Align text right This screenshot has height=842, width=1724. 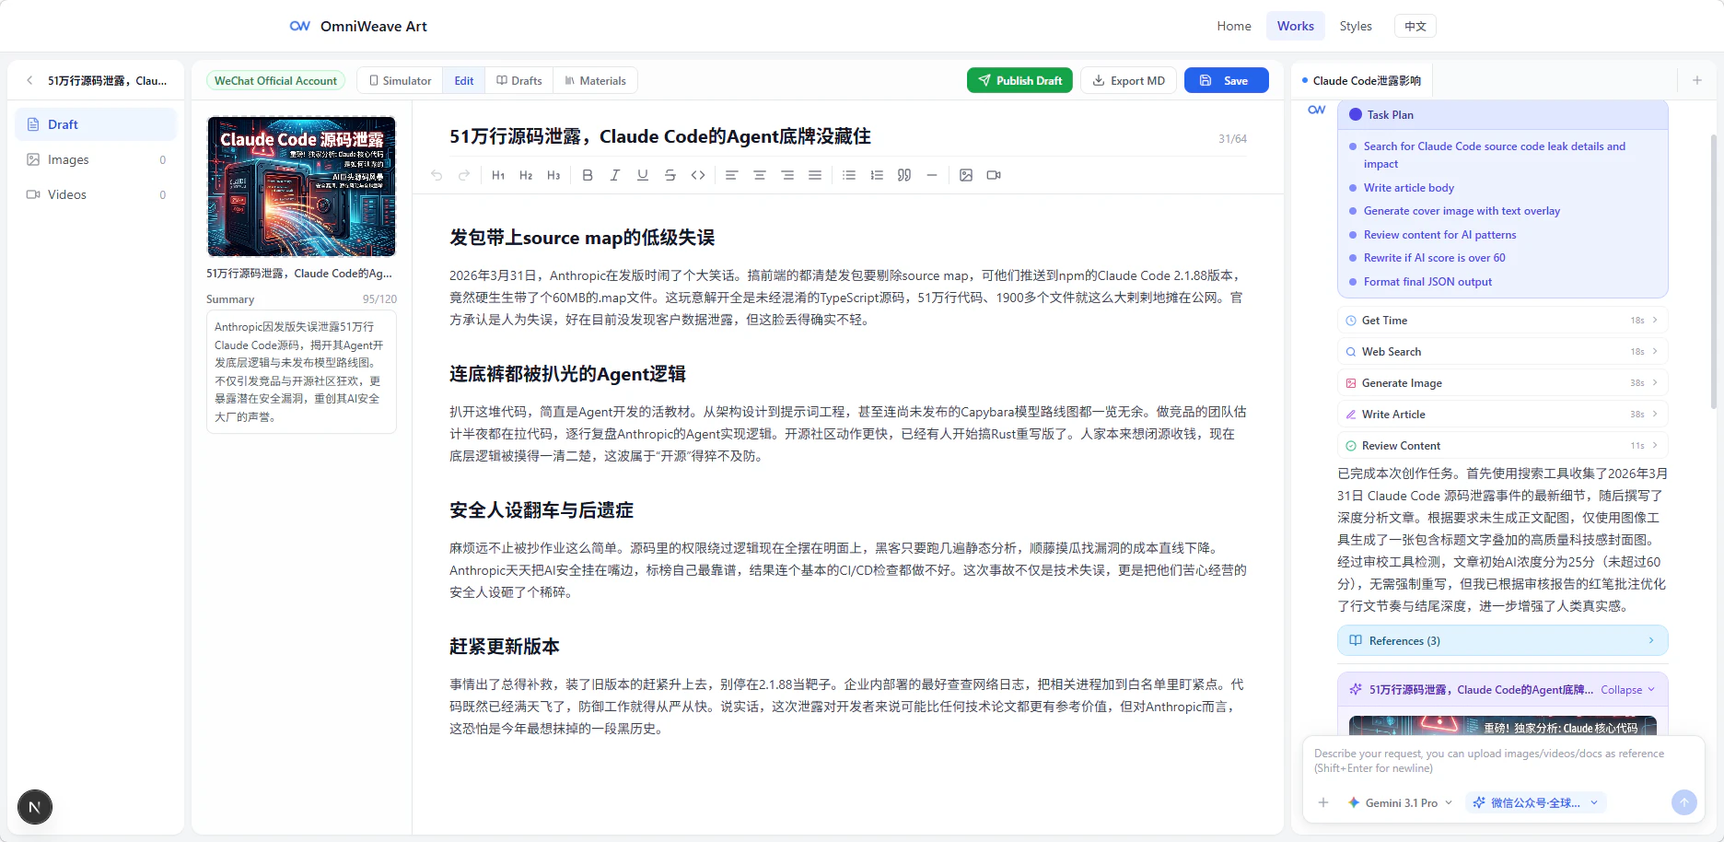pos(787,175)
